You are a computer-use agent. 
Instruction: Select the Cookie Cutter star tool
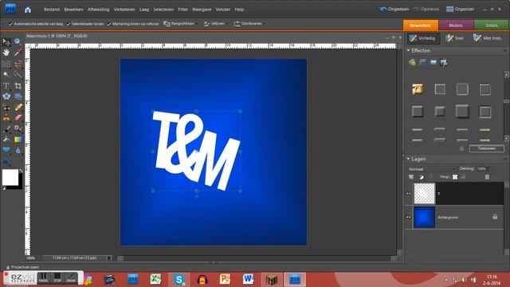point(6,96)
